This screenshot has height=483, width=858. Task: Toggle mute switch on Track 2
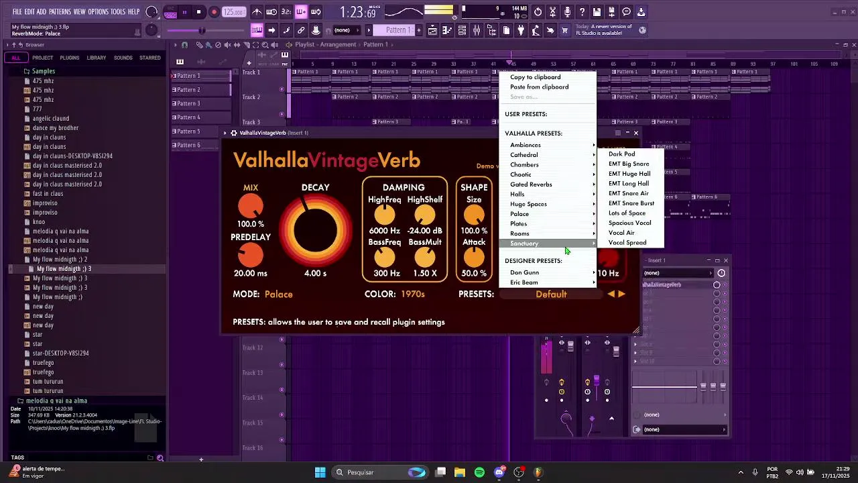pos(282,113)
